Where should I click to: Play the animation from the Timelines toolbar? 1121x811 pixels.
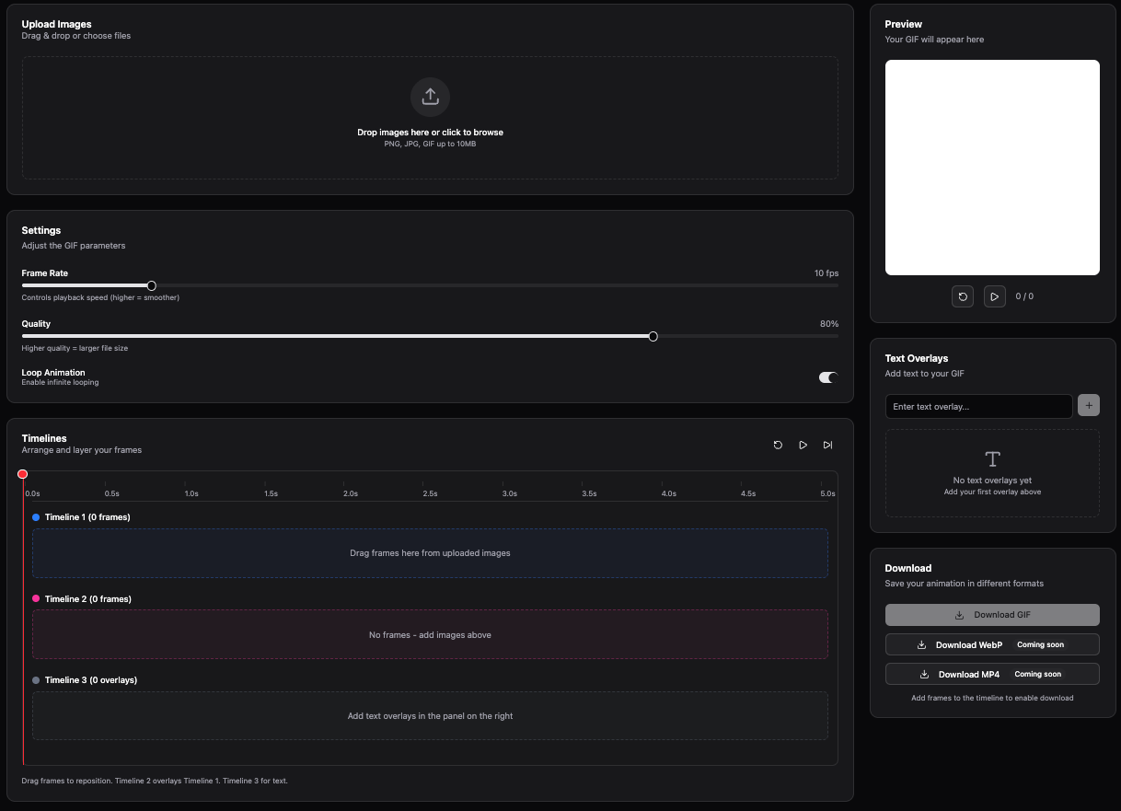point(803,445)
